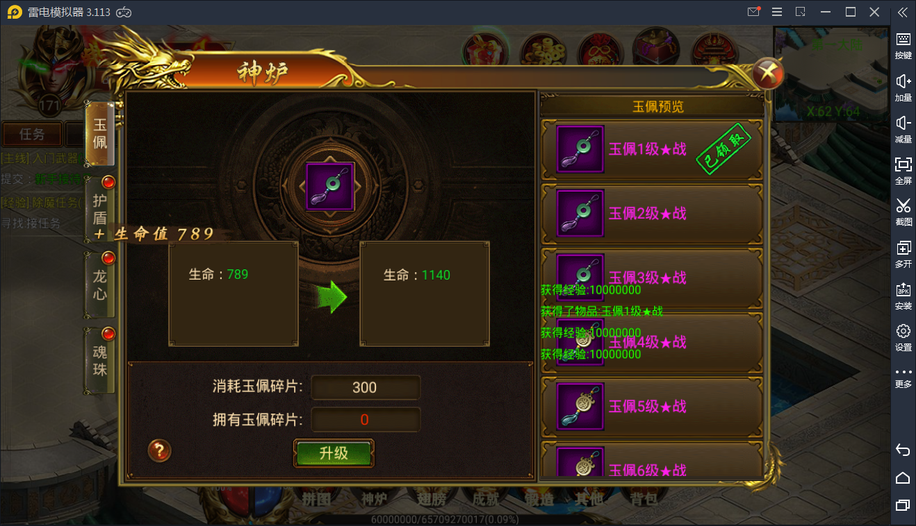The image size is (916, 526).
Task: Click the jade pendant icon in furnace center
Action: pyautogui.click(x=330, y=187)
